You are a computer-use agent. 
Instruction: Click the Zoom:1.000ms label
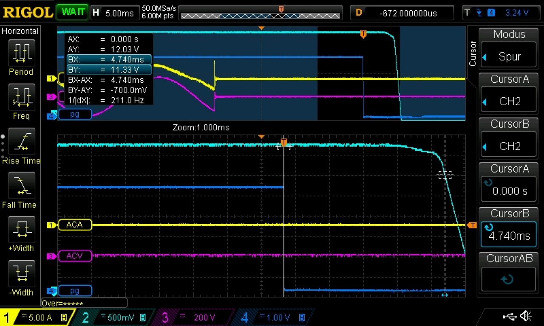coord(201,127)
